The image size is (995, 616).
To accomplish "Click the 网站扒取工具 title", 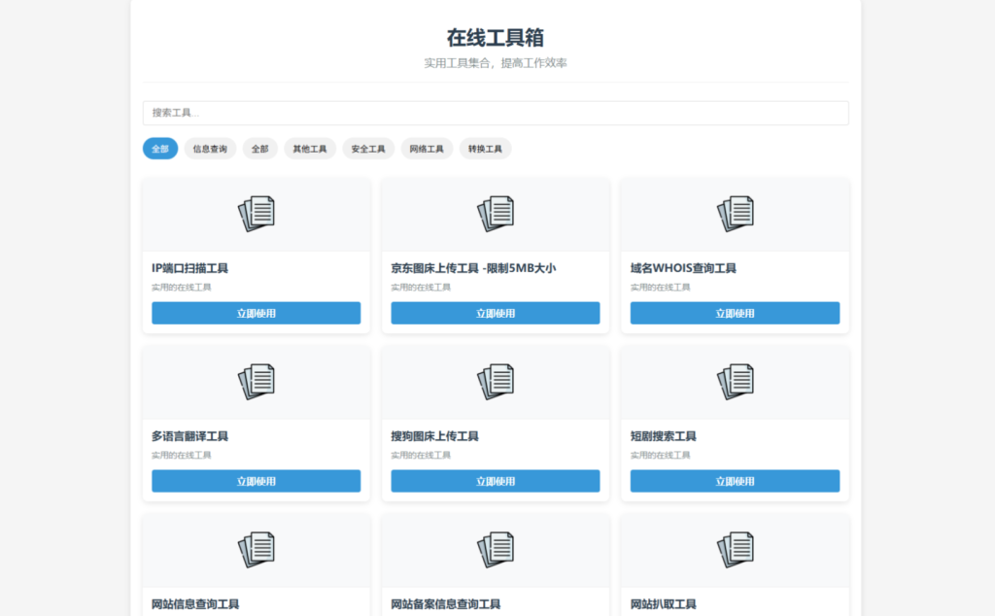I will (x=663, y=604).
